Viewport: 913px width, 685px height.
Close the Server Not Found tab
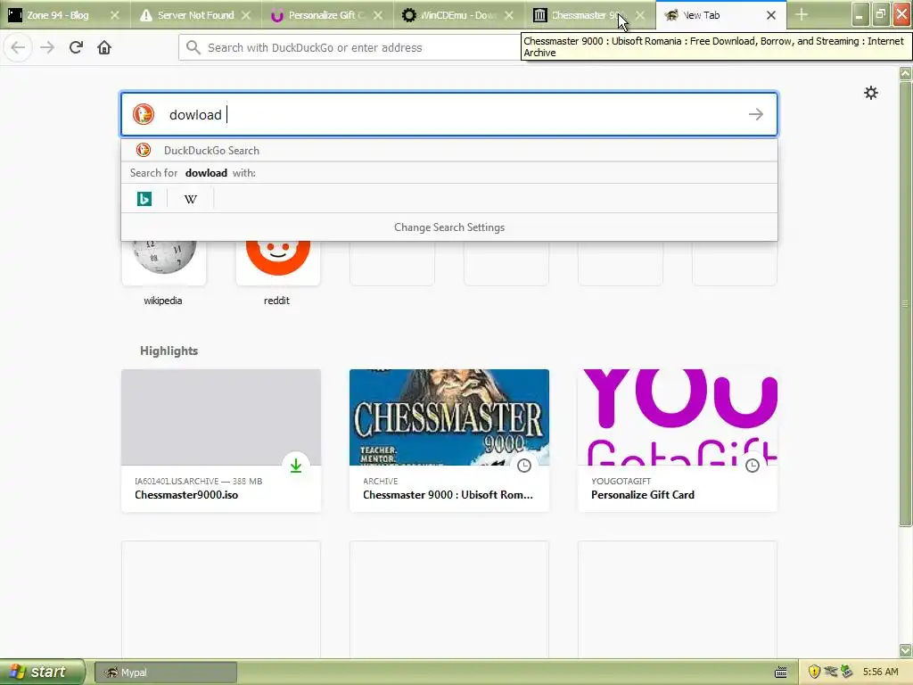tap(246, 15)
